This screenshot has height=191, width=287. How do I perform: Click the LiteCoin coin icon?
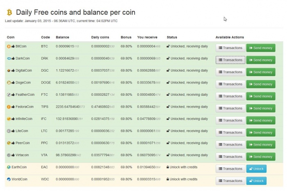point(9,131)
